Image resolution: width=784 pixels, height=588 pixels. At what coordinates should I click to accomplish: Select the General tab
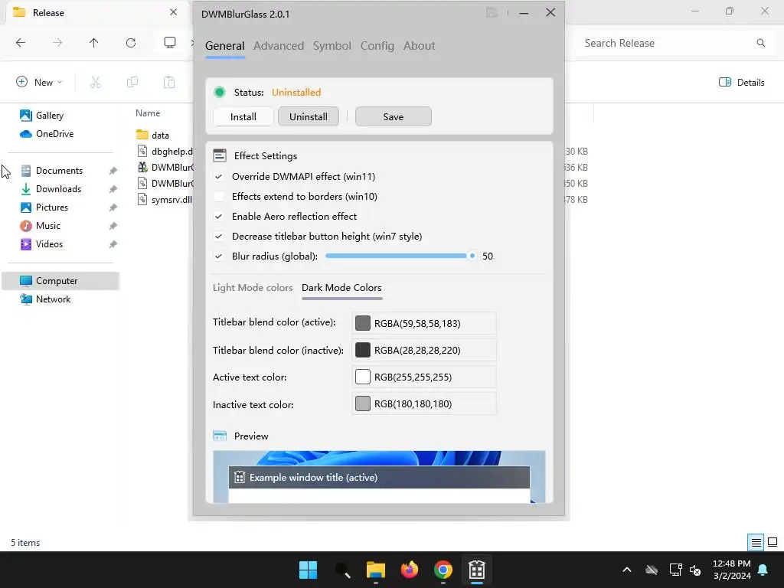tap(224, 46)
